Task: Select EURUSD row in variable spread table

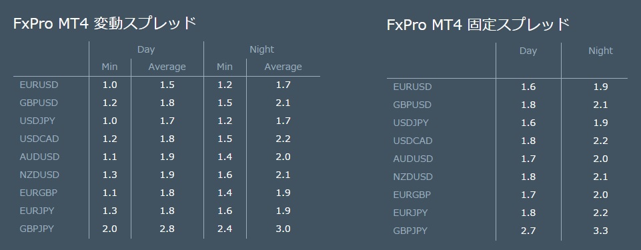Action: (x=166, y=85)
